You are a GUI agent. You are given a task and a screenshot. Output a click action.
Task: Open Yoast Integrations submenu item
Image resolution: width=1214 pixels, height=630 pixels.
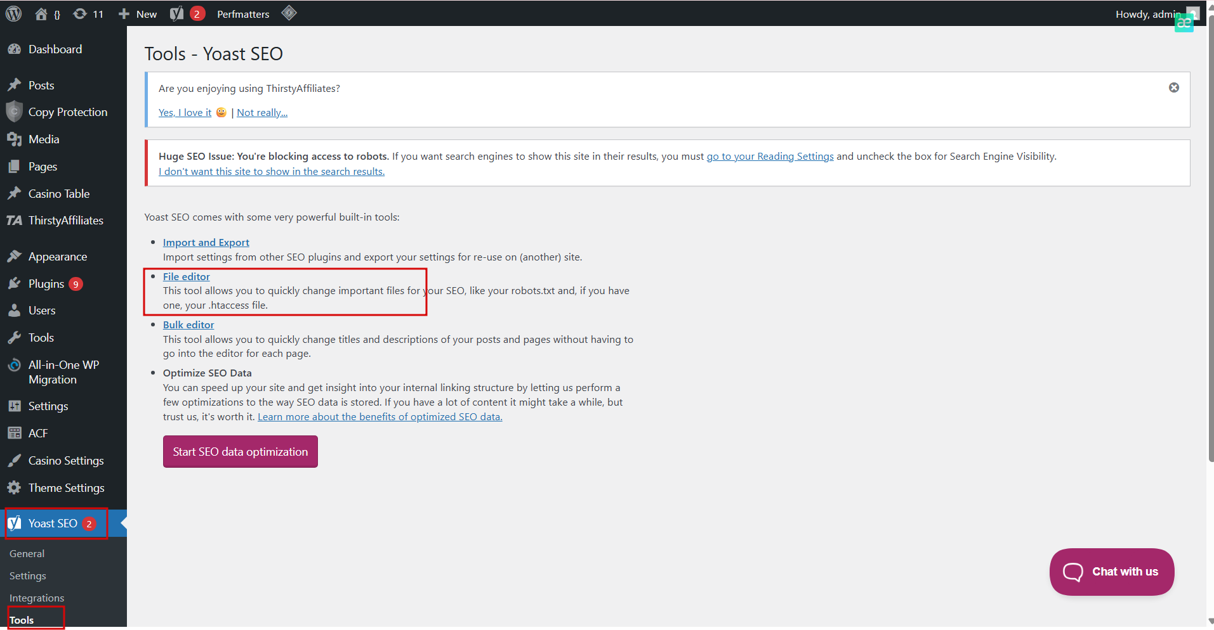37,598
